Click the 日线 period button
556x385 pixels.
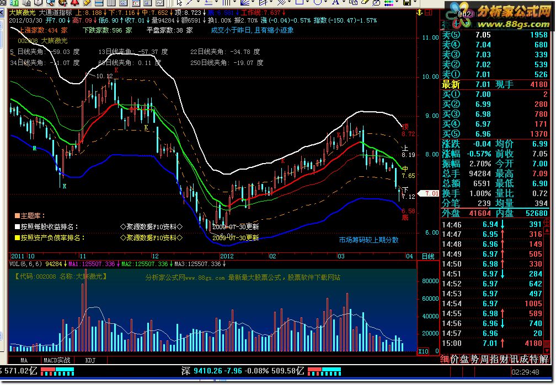click(428, 256)
